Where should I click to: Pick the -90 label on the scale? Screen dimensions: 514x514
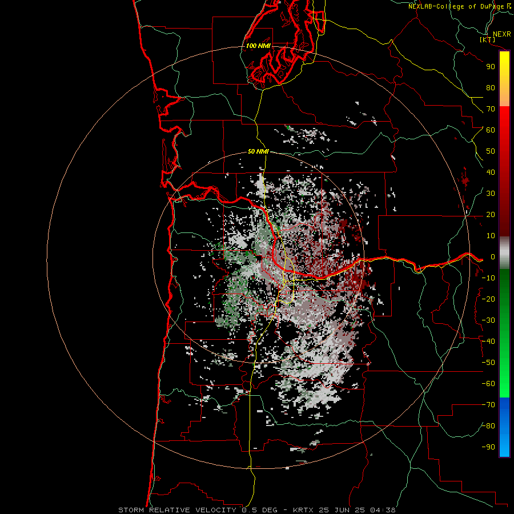pos(488,447)
